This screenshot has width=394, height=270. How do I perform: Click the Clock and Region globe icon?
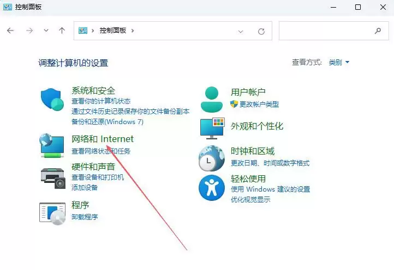point(211,158)
